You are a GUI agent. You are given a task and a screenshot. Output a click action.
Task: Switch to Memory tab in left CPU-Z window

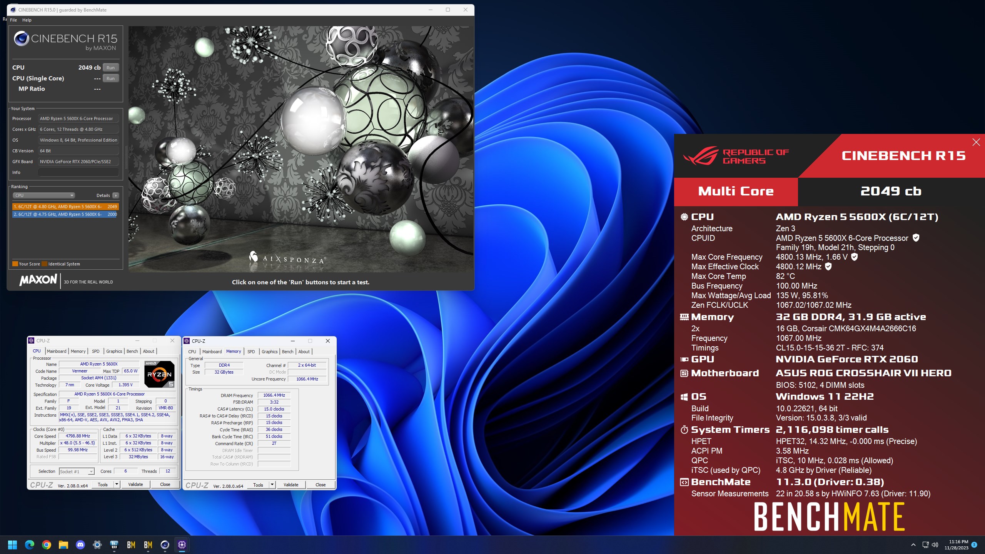[78, 351]
